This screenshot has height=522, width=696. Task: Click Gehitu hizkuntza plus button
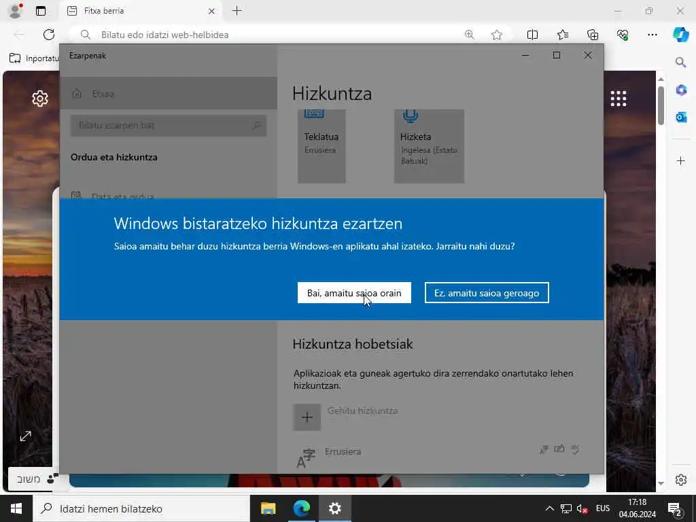pyautogui.click(x=307, y=417)
